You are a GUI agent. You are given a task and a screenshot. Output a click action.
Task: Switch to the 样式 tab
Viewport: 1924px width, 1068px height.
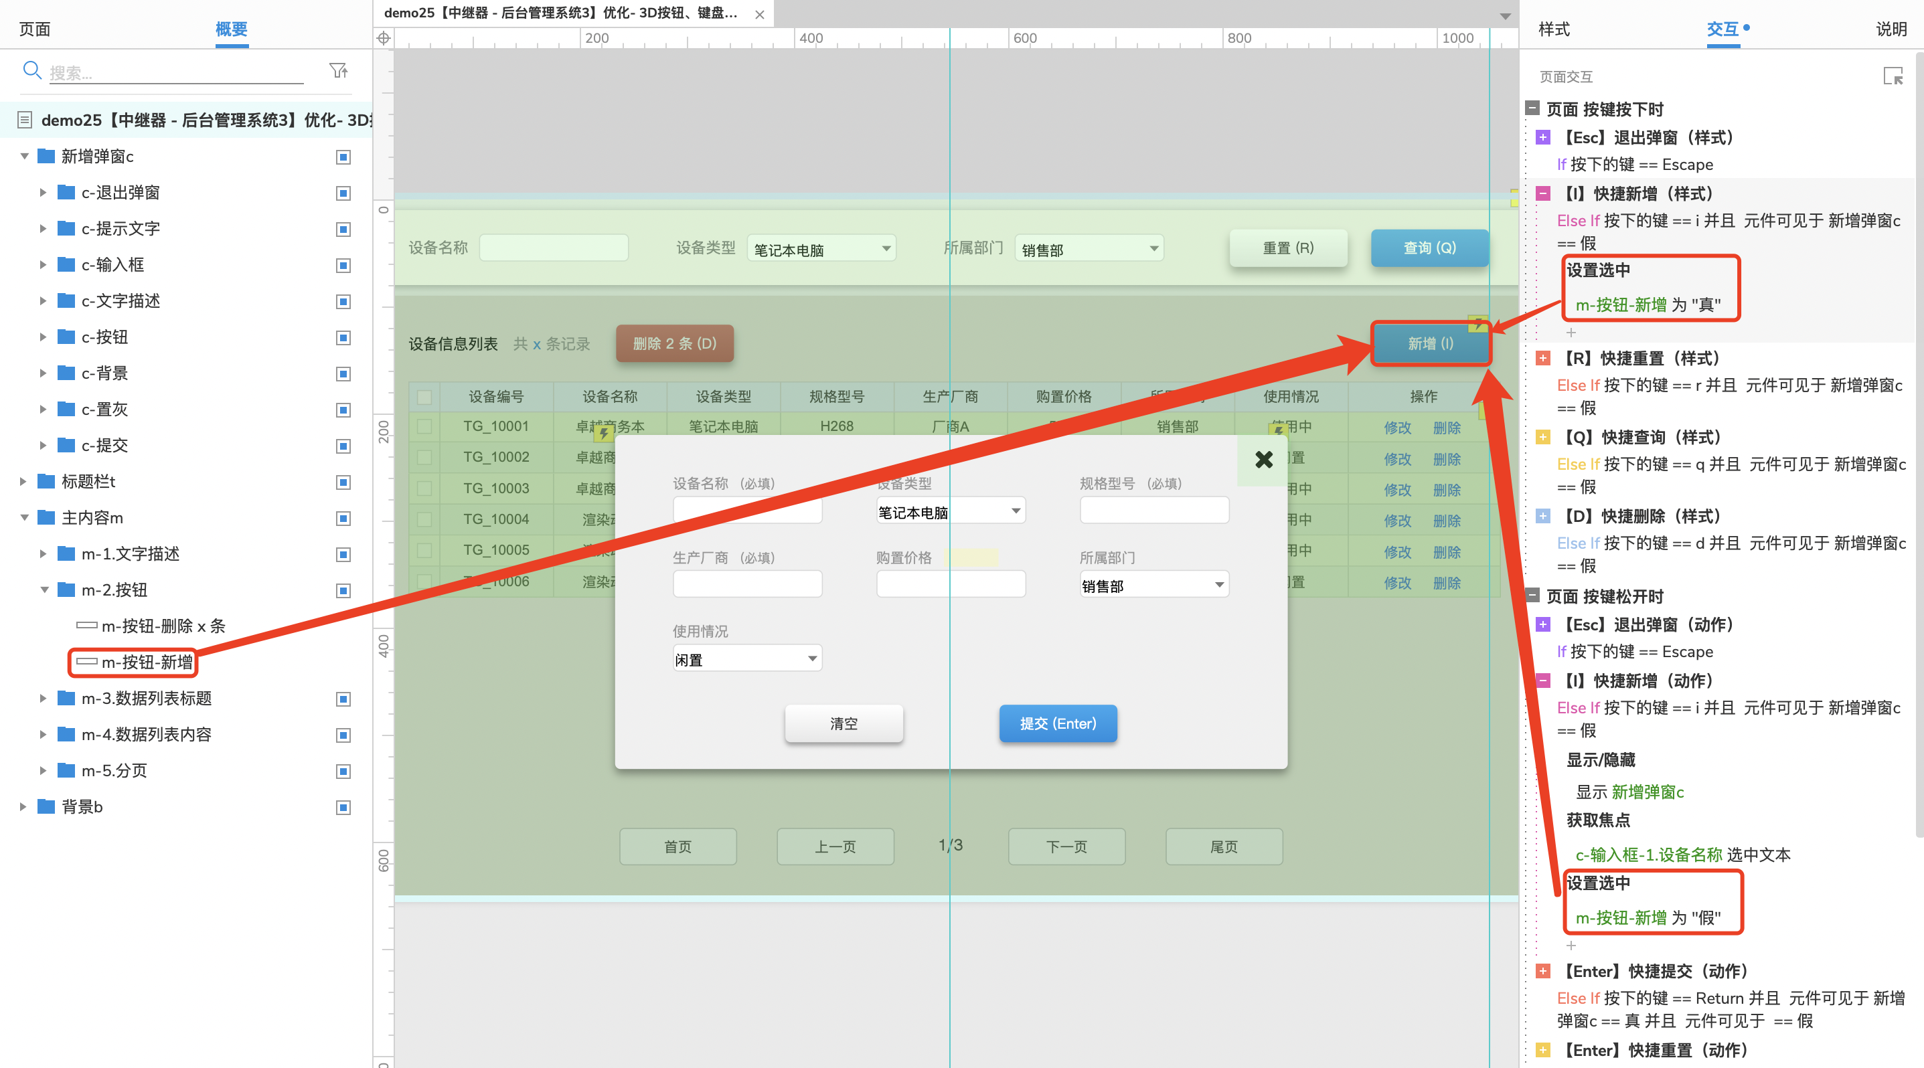click(1554, 29)
